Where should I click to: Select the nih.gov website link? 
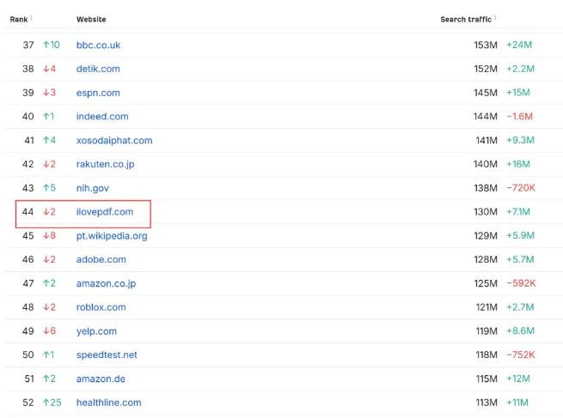(x=93, y=188)
